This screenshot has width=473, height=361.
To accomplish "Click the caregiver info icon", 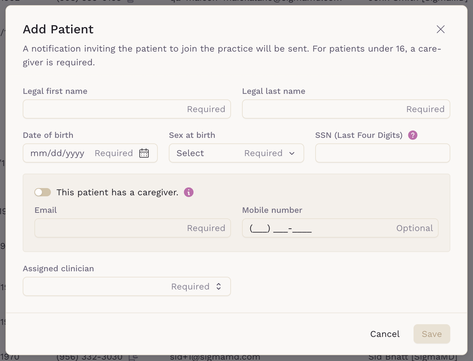I will (189, 192).
